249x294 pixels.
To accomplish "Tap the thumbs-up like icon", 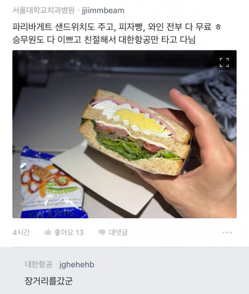I will coord(48,232).
